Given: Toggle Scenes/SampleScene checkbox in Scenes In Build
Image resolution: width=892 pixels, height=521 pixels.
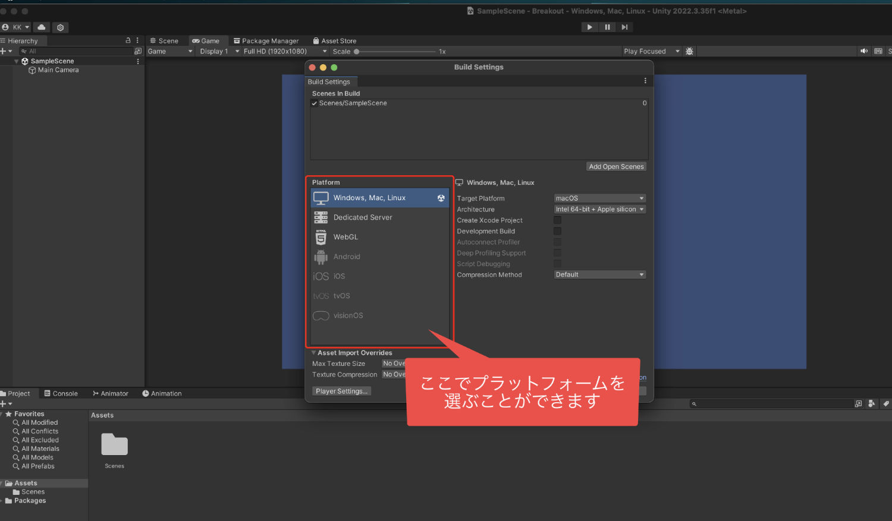Looking at the screenshot, I should click(315, 103).
